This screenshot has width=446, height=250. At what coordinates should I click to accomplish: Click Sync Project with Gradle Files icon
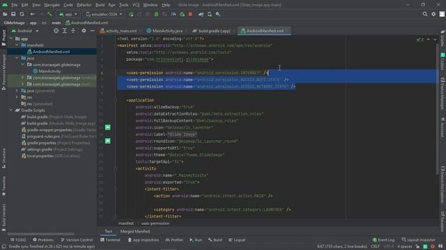[x=201, y=14]
